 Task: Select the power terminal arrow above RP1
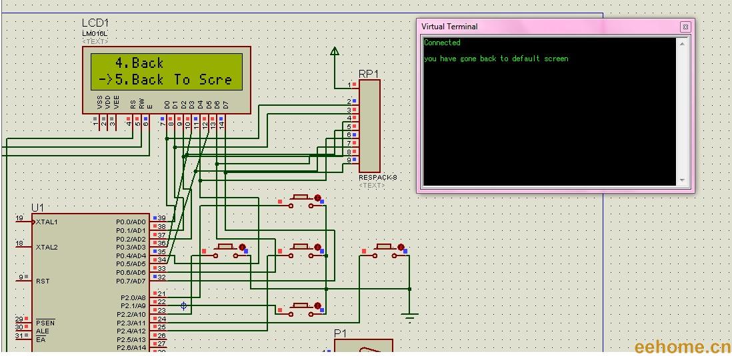tap(335, 51)
